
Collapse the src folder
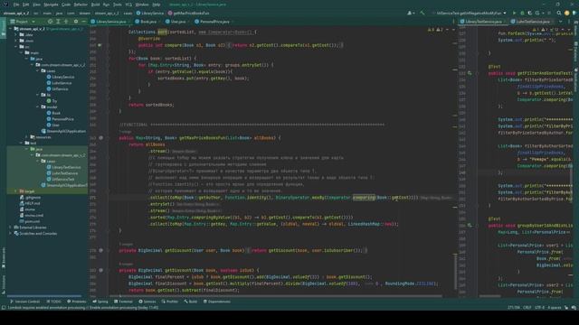(16, 47)
